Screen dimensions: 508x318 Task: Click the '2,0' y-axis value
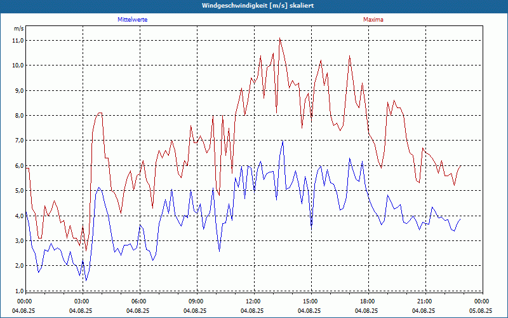19,266
